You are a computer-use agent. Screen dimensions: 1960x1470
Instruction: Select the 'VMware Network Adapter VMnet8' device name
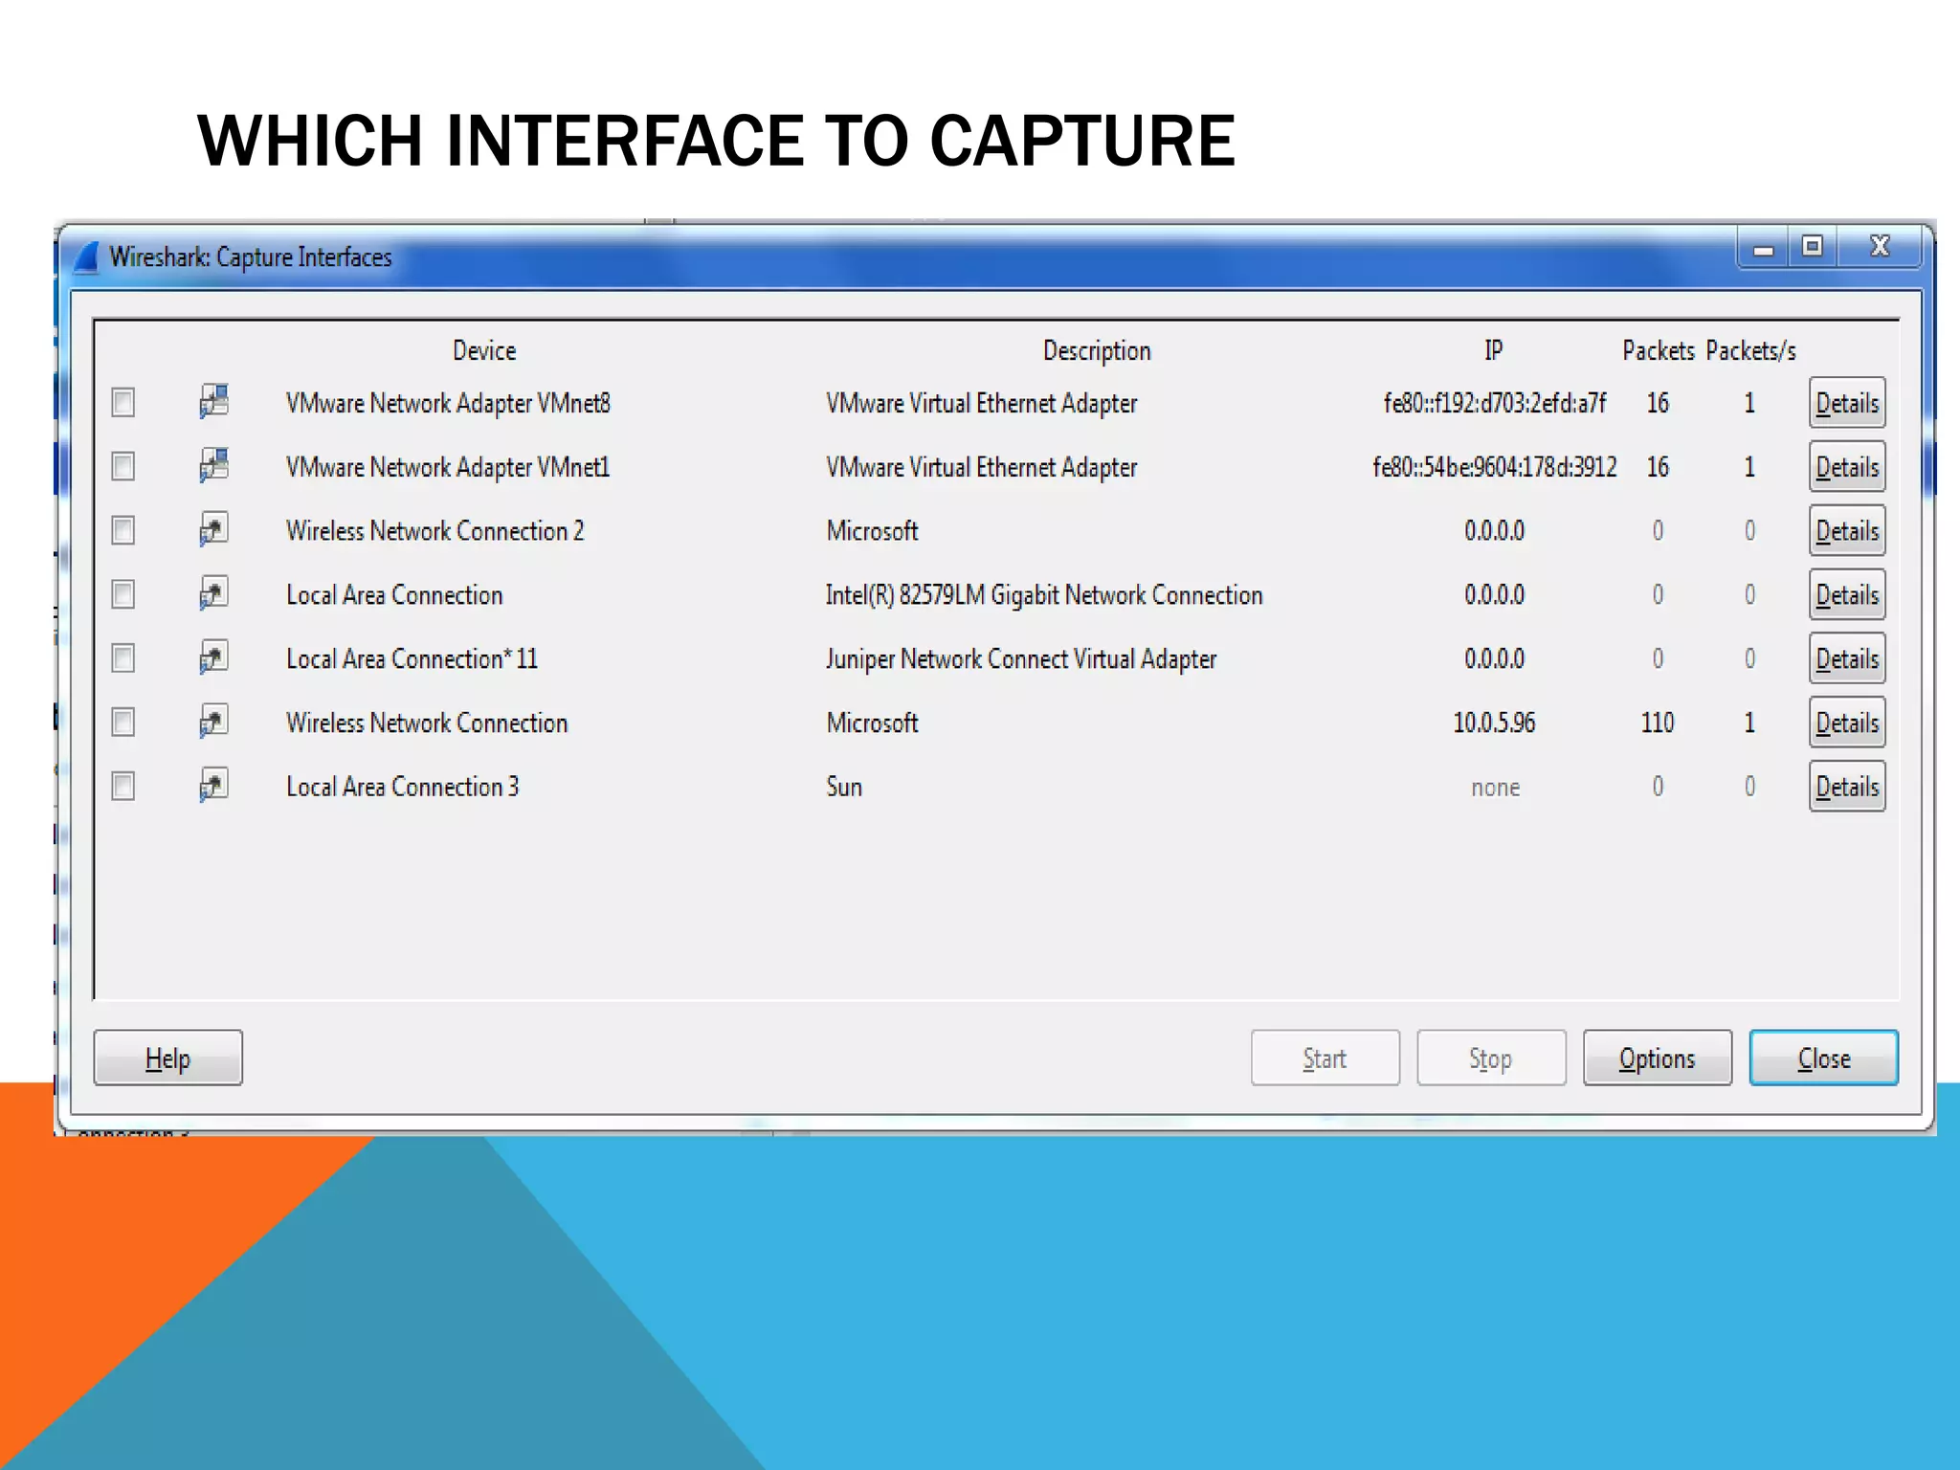pyautogui.click(x=448, y=404)
